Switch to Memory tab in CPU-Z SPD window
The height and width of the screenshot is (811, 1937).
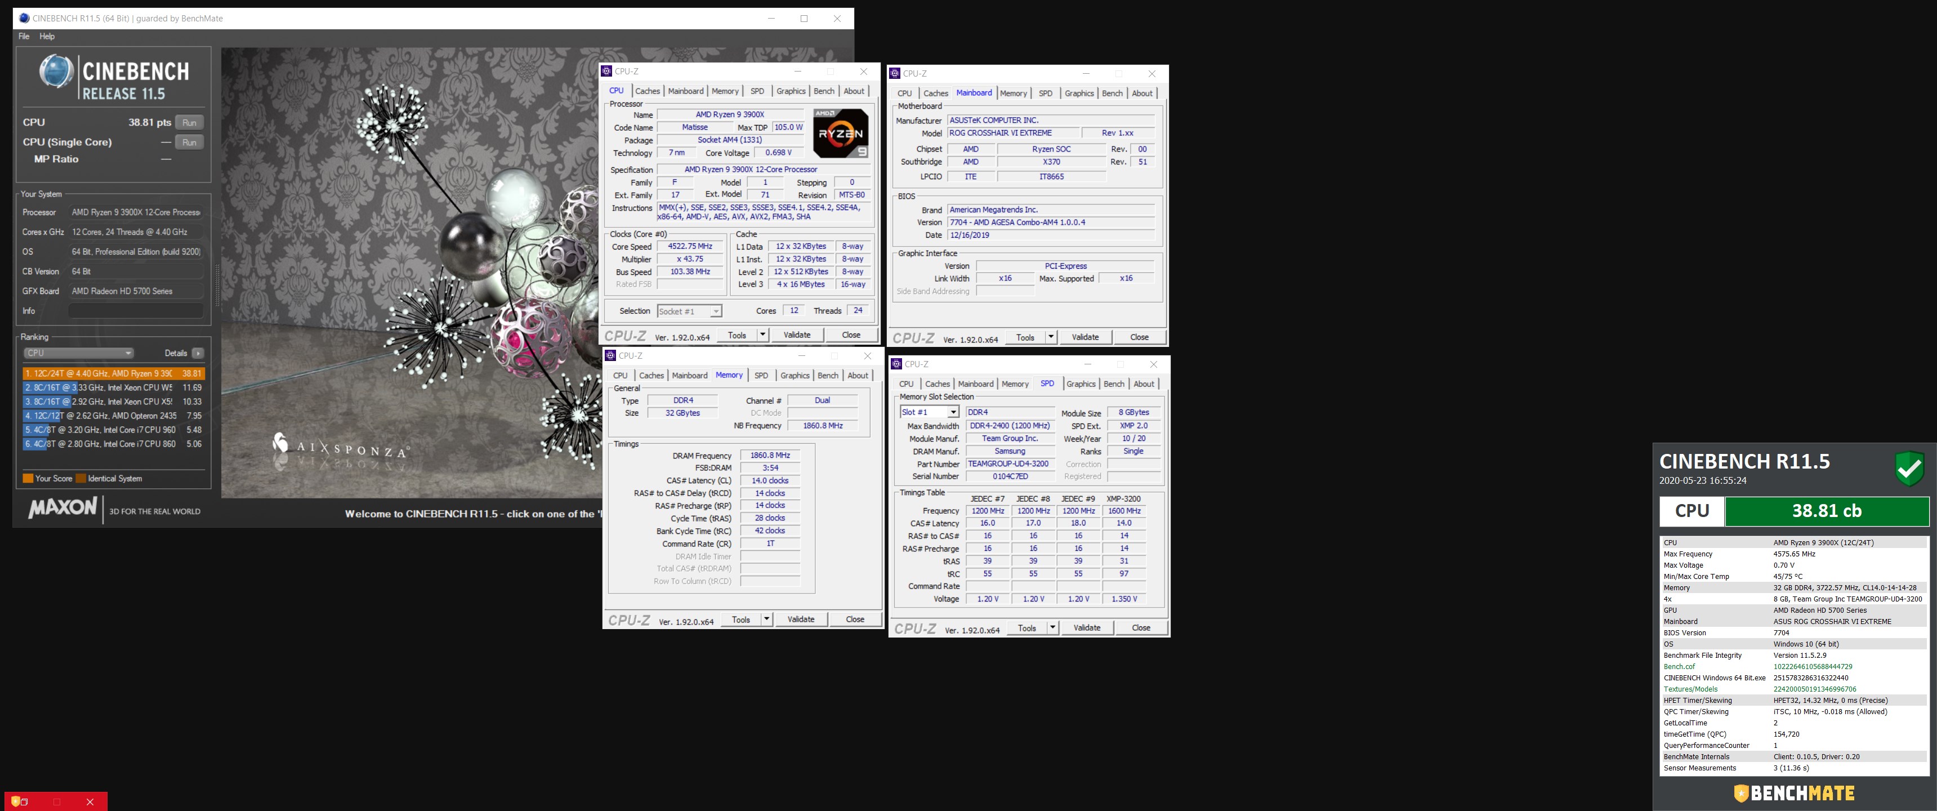[x=1015, y=384]
